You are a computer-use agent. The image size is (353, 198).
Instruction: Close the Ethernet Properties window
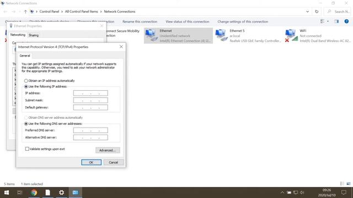point(101,26)
